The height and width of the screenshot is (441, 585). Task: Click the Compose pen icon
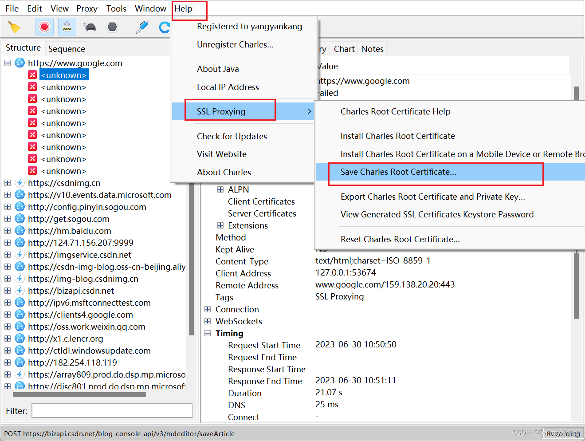(x=142, y=27)
